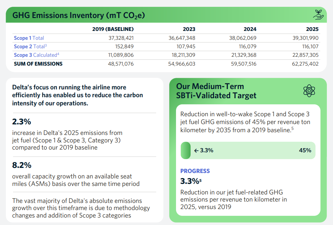Open the Scope 1 Total link

pyautogui.click(x=29, y=38)
